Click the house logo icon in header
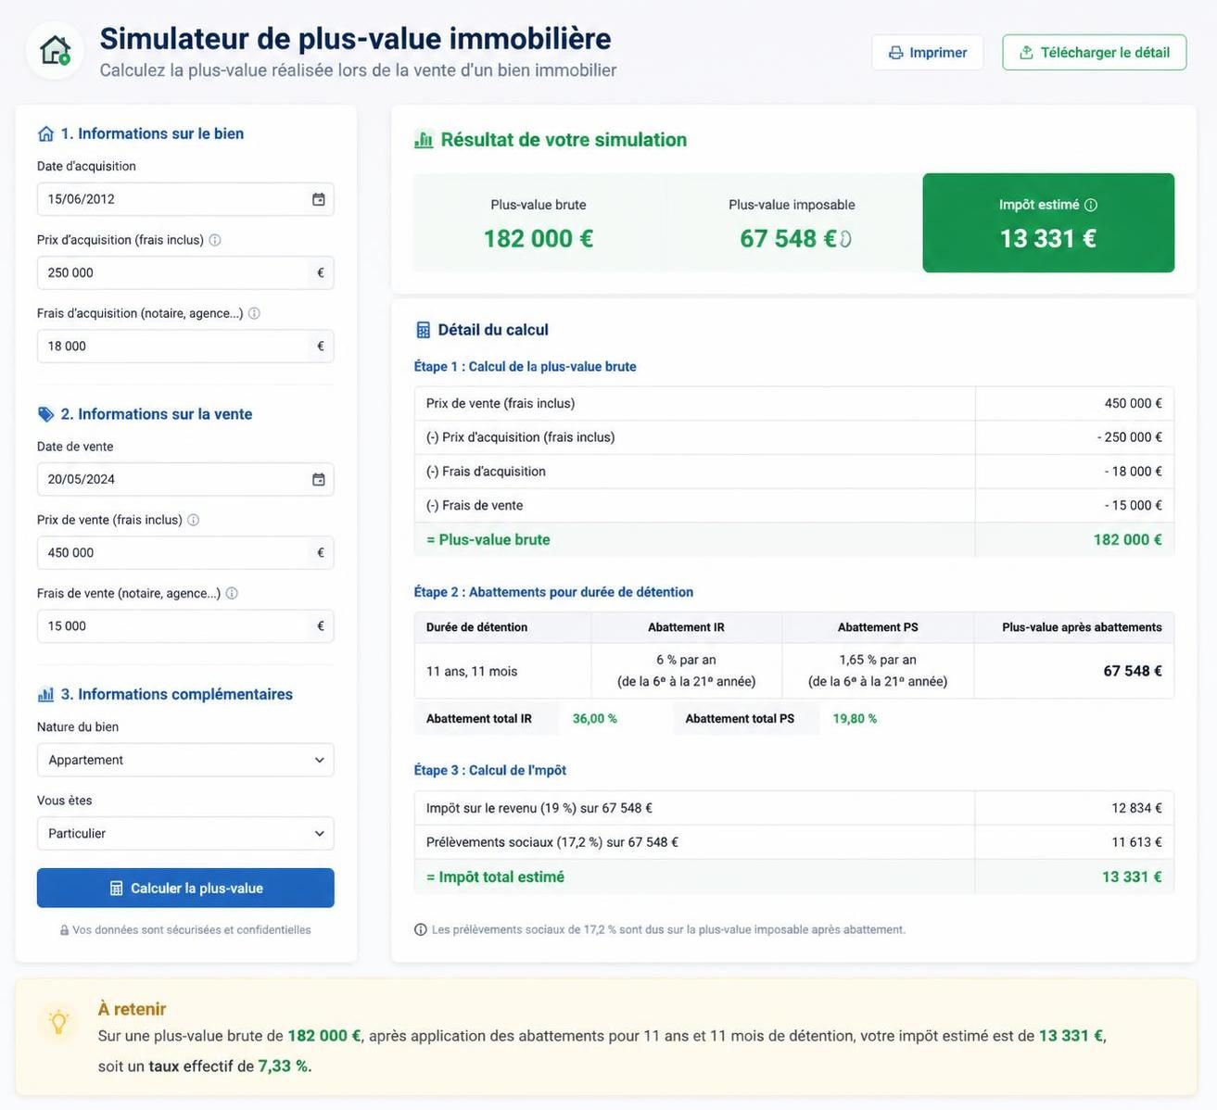 pyautogui.click(x=55, y=50)
